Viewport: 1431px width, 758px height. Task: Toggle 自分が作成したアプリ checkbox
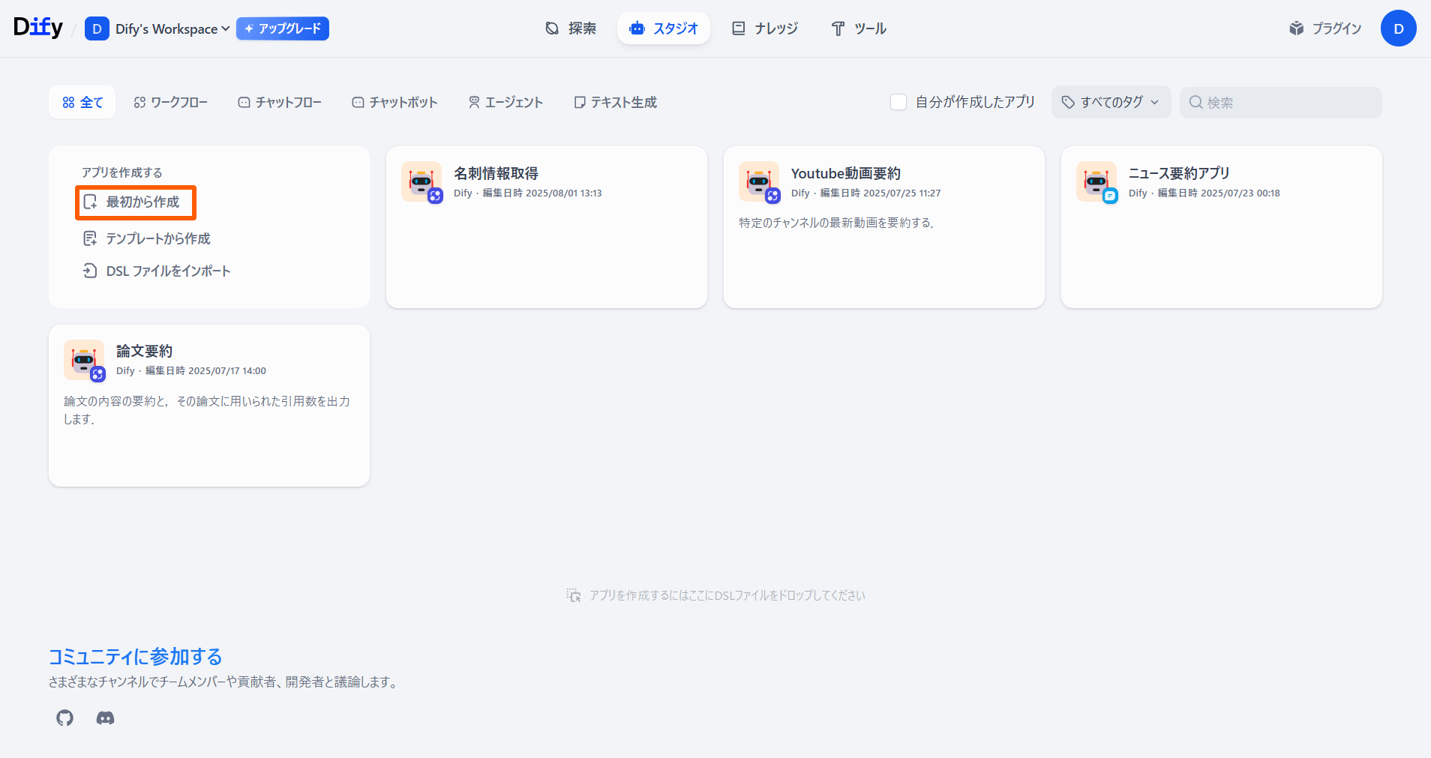898,102
